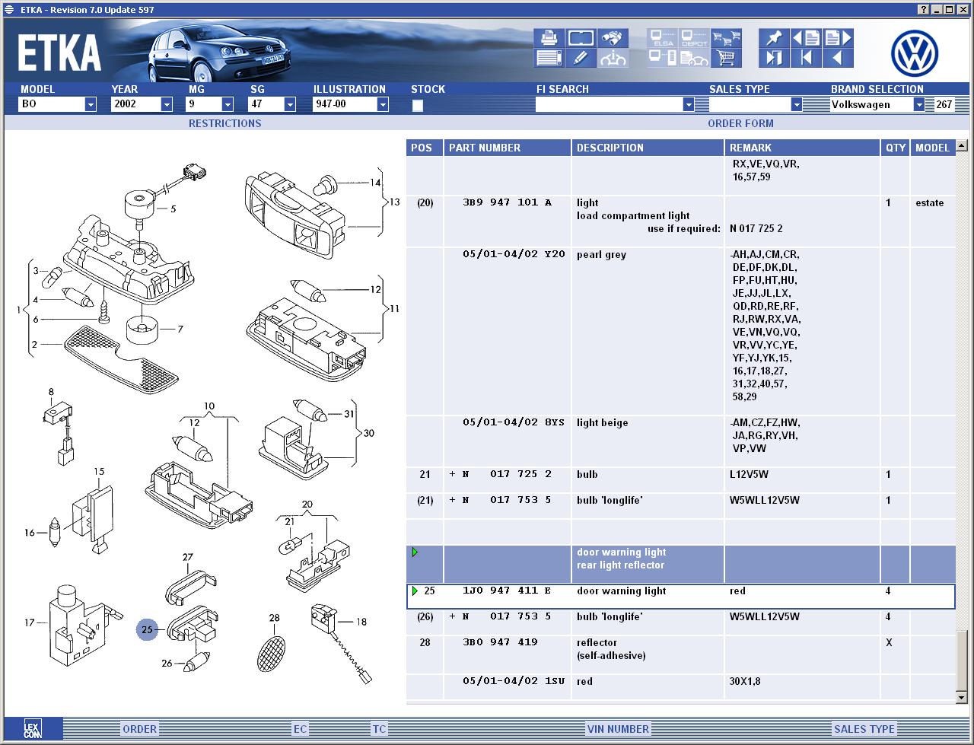Click the parts list scroll down arrow
974x745 pixels.
click(962, 697)
